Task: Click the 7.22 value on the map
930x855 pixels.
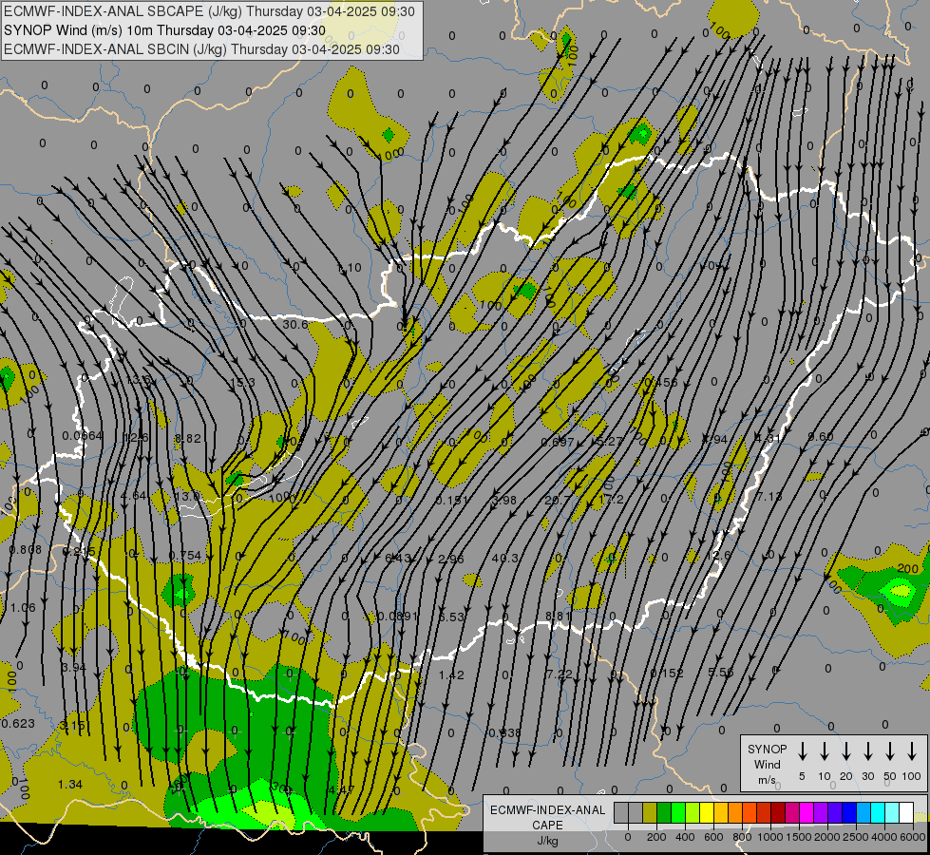Action: click(x=560, y=674)
